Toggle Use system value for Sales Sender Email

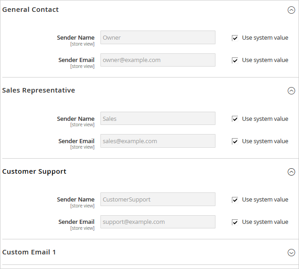pyautogui.click(x=235, y=141)
